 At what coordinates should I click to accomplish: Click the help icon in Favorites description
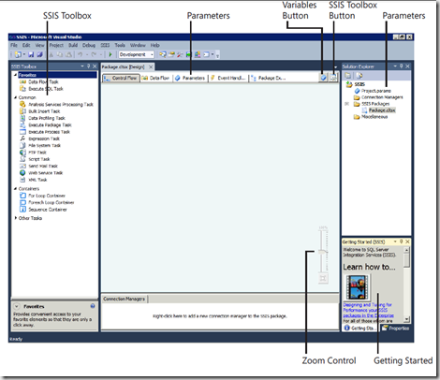[x=93, y=306]
